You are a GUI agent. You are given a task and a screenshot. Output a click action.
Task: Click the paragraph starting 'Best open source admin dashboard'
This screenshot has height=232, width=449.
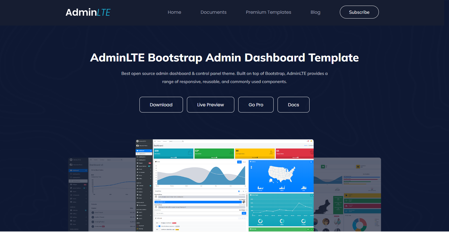[x=224, y=77]
